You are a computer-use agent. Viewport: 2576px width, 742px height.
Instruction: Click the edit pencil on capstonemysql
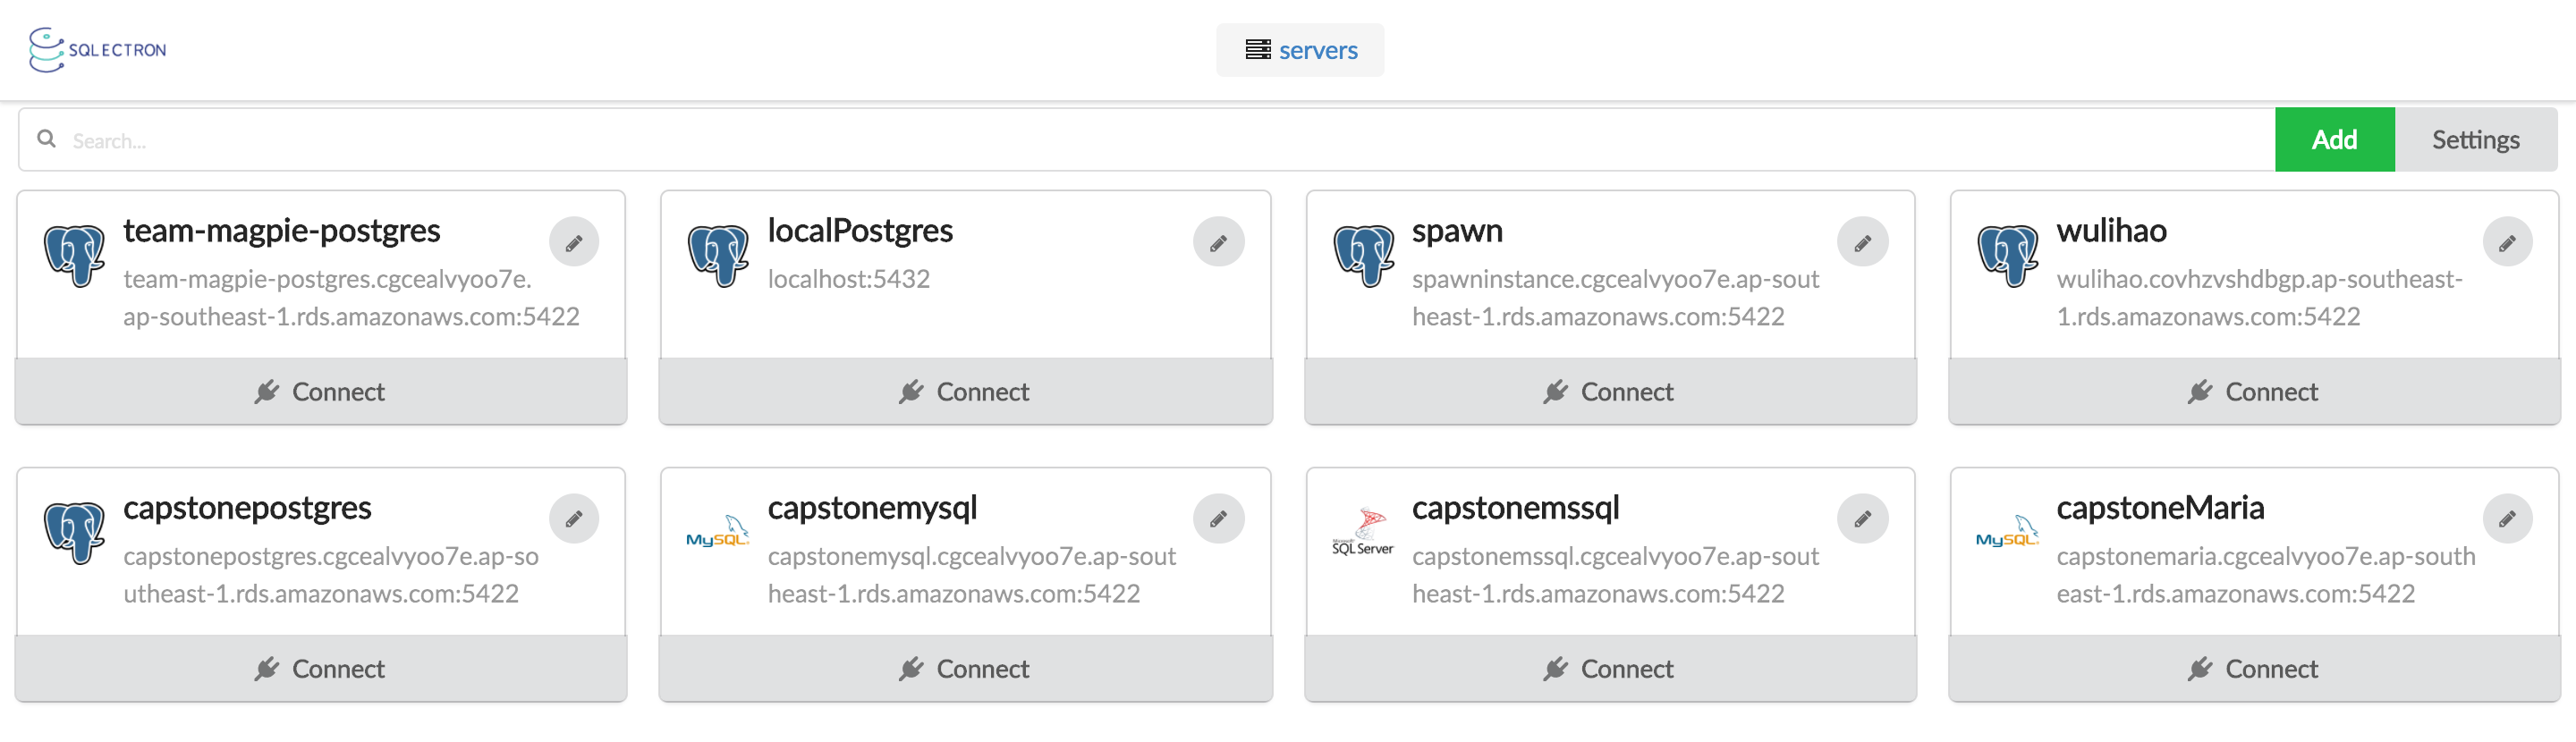click(1218, 519)
